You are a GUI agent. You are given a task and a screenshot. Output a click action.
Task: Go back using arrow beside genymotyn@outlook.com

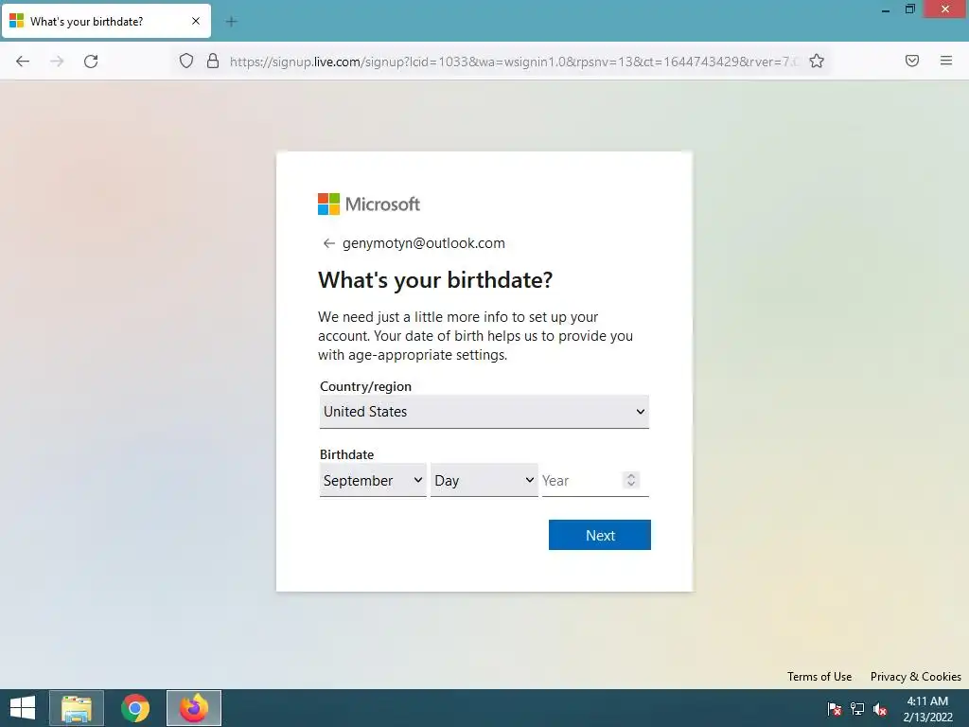click(x=328, y=243)
